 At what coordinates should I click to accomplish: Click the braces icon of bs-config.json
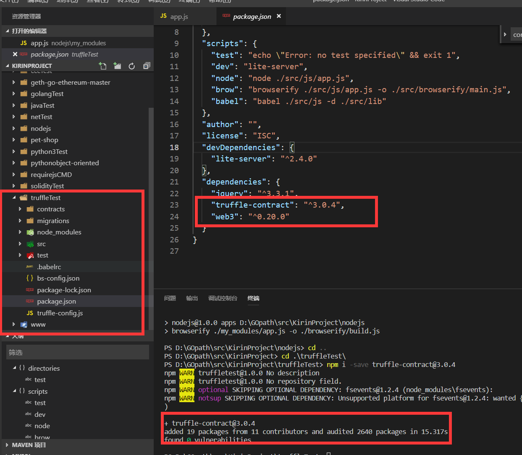tap(30, 278)
